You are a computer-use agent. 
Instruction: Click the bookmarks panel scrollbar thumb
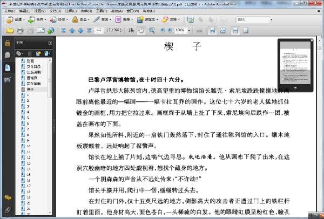click(50, 80)
